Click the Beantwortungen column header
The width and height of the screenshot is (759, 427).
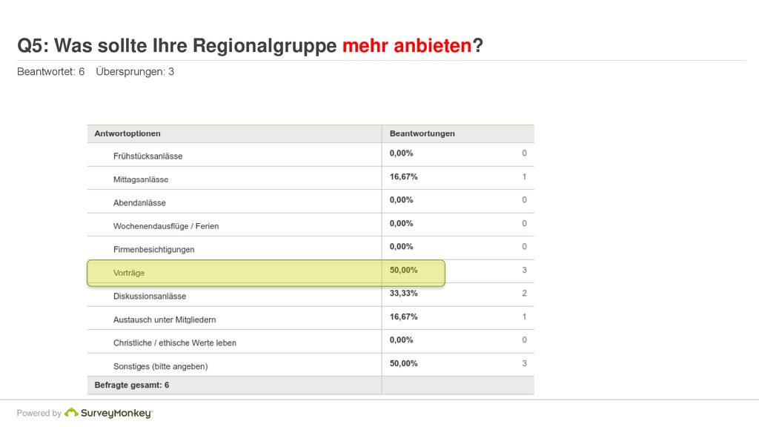coord(422,133)
